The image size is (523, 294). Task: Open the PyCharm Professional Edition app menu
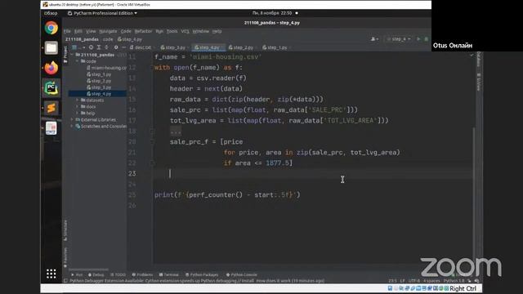click(102, 13)
